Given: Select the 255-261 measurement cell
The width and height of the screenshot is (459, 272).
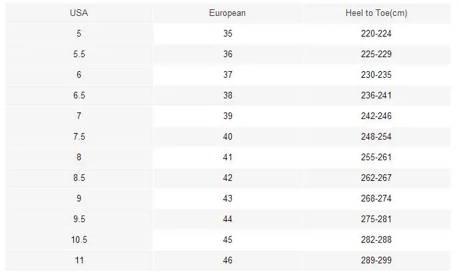Looking at the screenshot, I should coord(375,157).
